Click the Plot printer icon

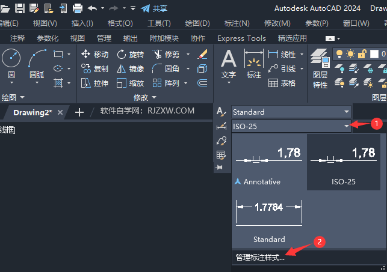(78, 8)
